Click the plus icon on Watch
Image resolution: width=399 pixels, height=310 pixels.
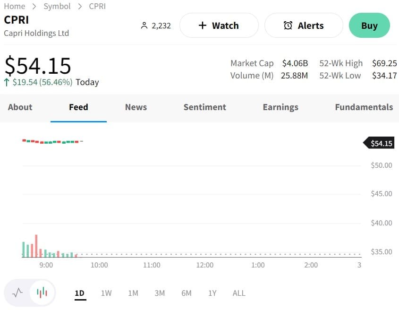[203, 26]
